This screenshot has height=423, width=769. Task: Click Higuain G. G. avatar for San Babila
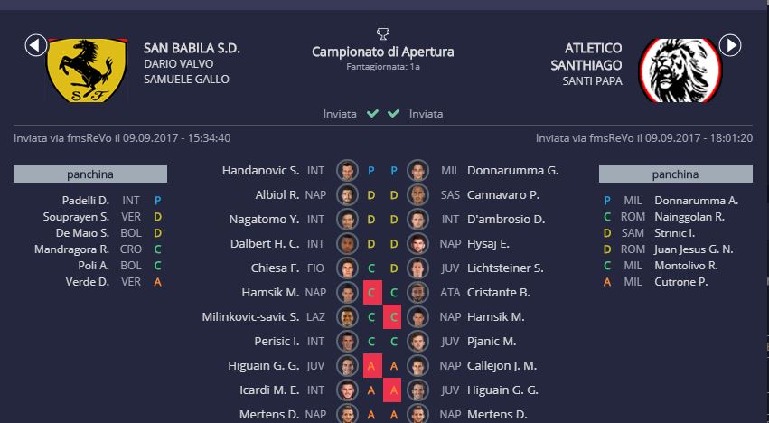pyautogui.click(x=347, y=365)
